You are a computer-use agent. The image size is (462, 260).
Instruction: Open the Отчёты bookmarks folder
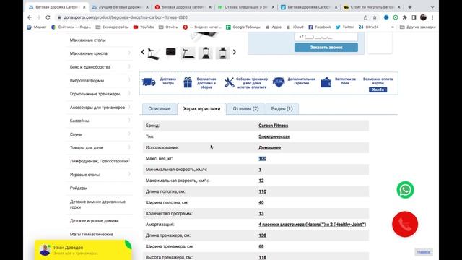pyautogui.click(x=168, y=27)
